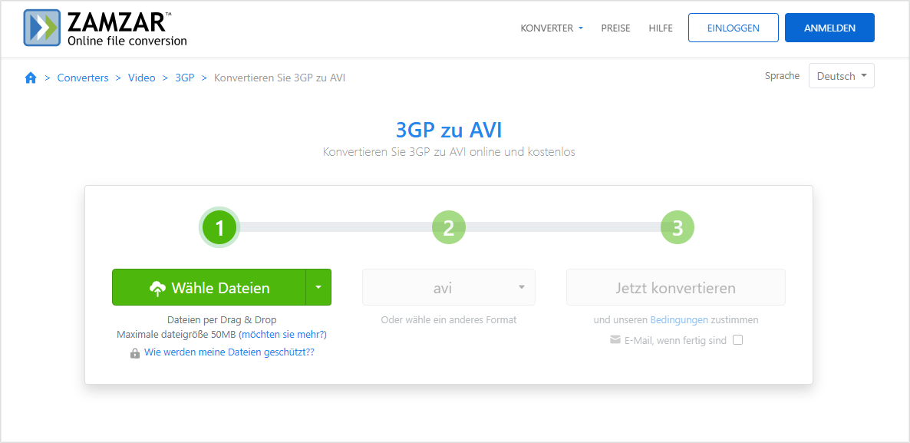Click the 'Sprache' label
Viewport: 910px width, 443px height.
[x=783, y=75]
